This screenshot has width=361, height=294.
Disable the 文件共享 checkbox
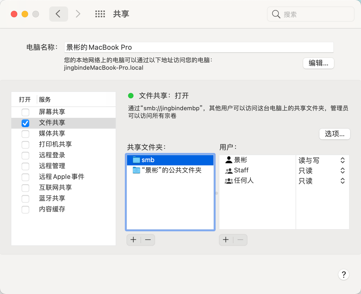point(25,123)
